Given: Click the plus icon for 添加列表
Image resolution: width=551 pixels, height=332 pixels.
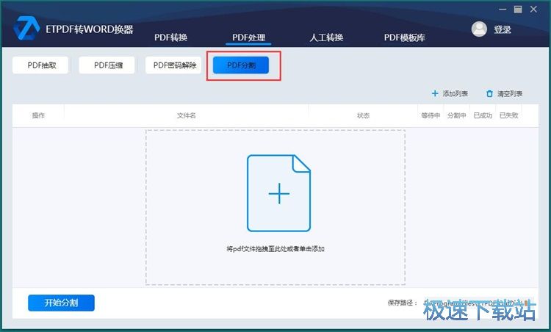Looking at the screenshot, I should pyautogui.click(x=435, y=93).
